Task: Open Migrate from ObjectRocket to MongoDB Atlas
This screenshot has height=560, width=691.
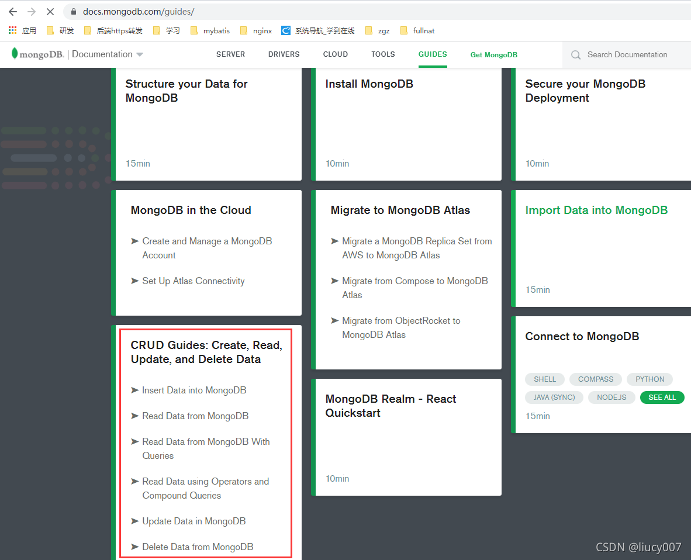Action: [x=401, y=327]
